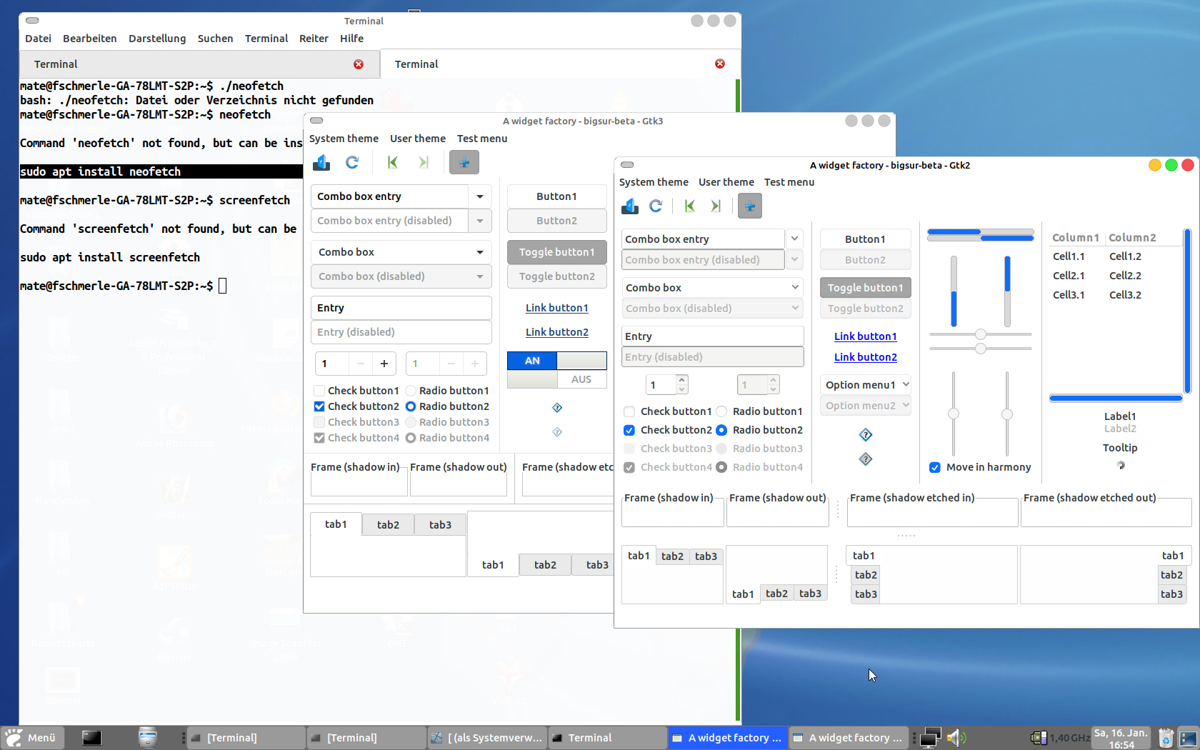Turn off the AN/AUS switch in Gtk3

557,361
